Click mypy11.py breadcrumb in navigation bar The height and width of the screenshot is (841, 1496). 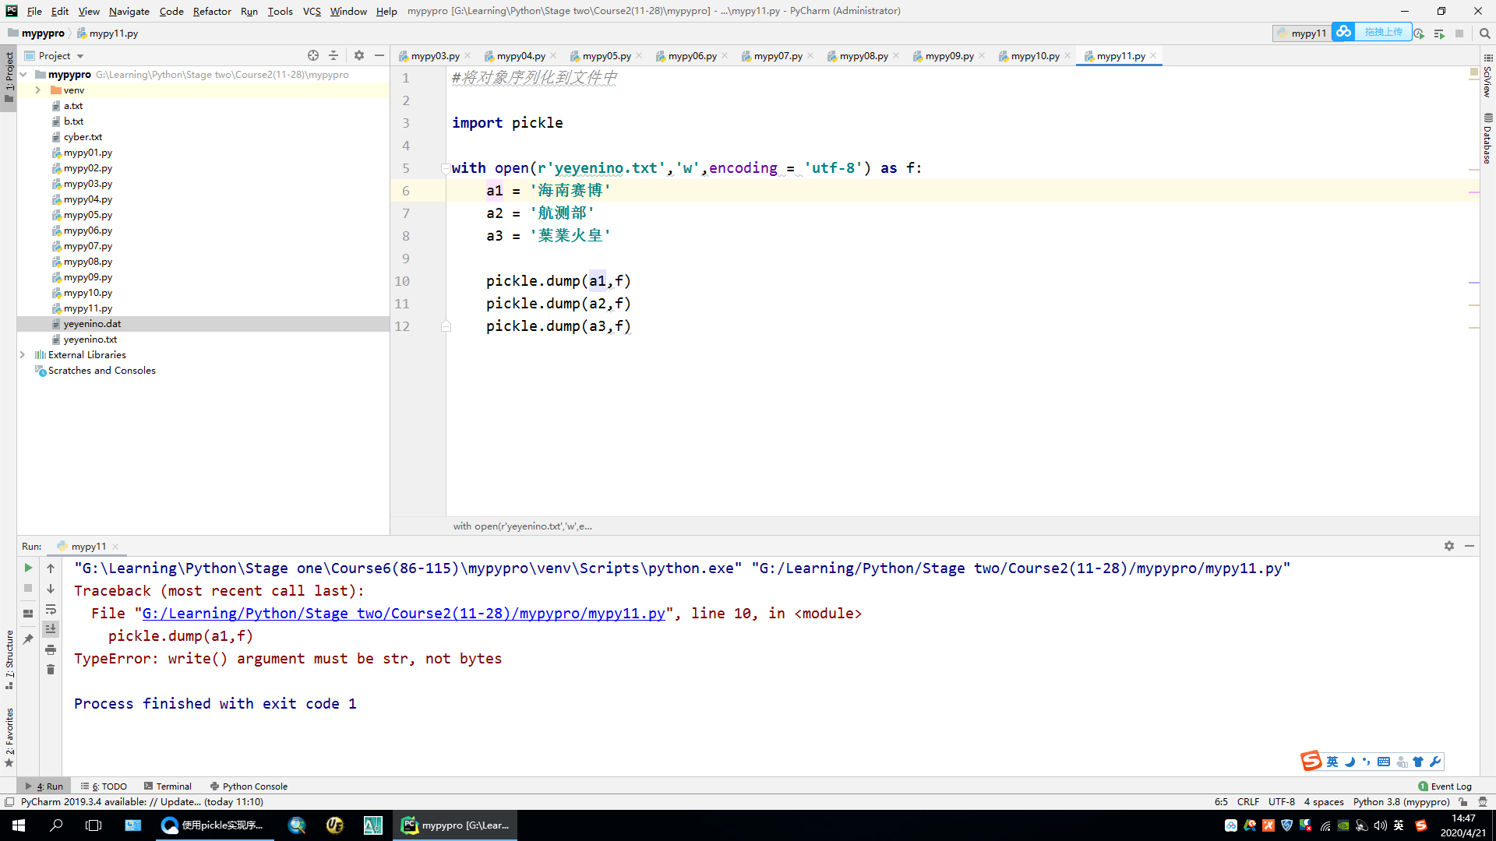[108, 33]
